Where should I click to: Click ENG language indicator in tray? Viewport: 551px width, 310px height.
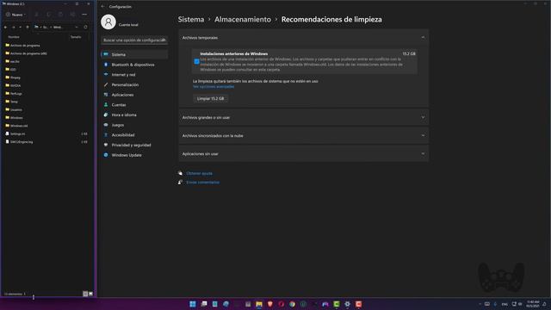click(505, 304)
